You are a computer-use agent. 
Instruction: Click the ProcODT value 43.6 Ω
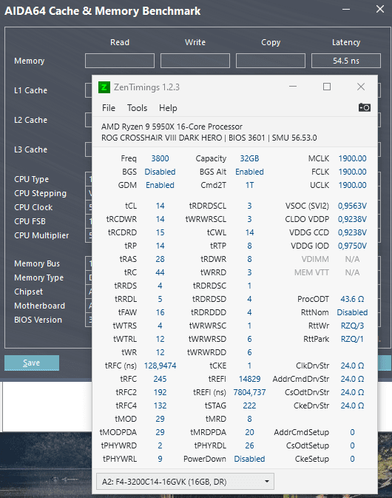(352, 299)
